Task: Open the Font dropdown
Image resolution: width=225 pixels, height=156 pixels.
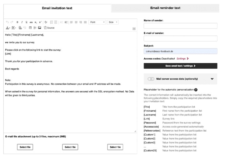Action: point(97,22)
